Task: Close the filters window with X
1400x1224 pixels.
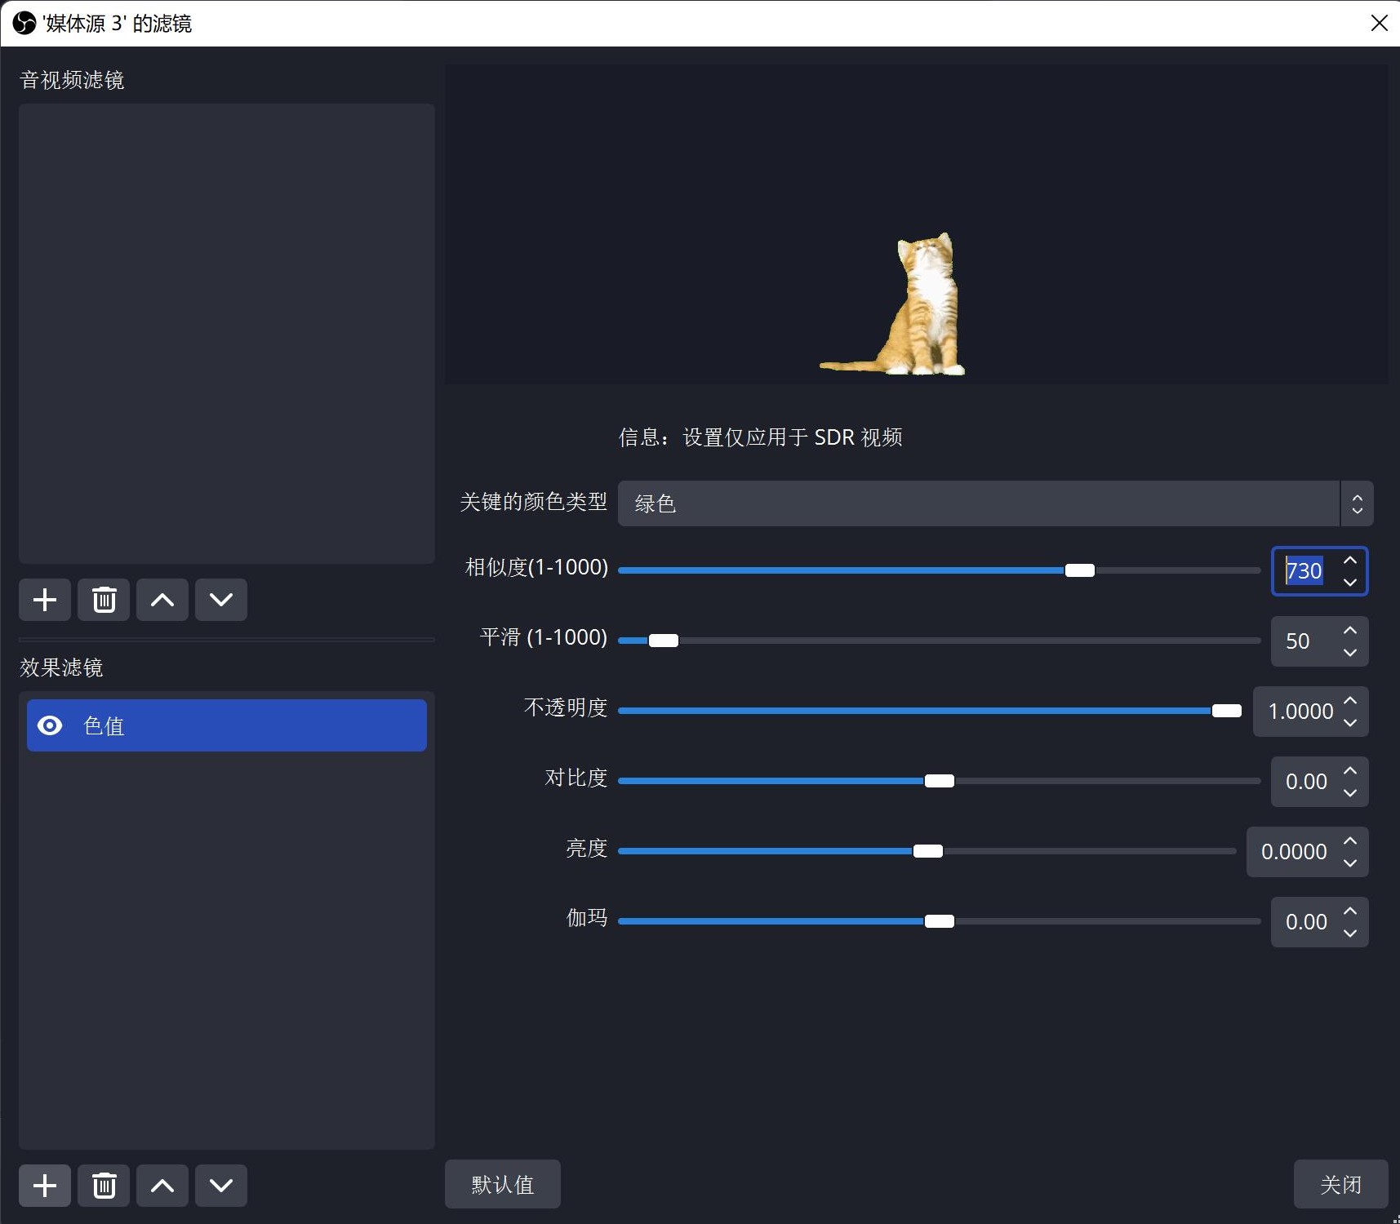Action: coord(1379,23)
